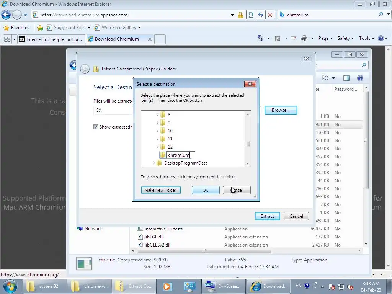
Task: Select folder 12 in the tree
Action: coord(170,147)
